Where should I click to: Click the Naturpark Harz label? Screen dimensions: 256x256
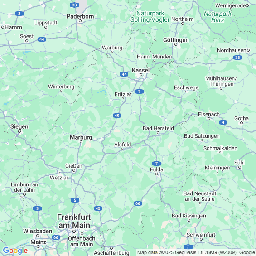[217, 17]
